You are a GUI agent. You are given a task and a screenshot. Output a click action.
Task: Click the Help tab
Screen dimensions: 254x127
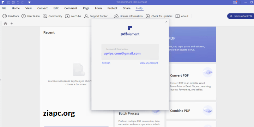(x=139, y=8)
